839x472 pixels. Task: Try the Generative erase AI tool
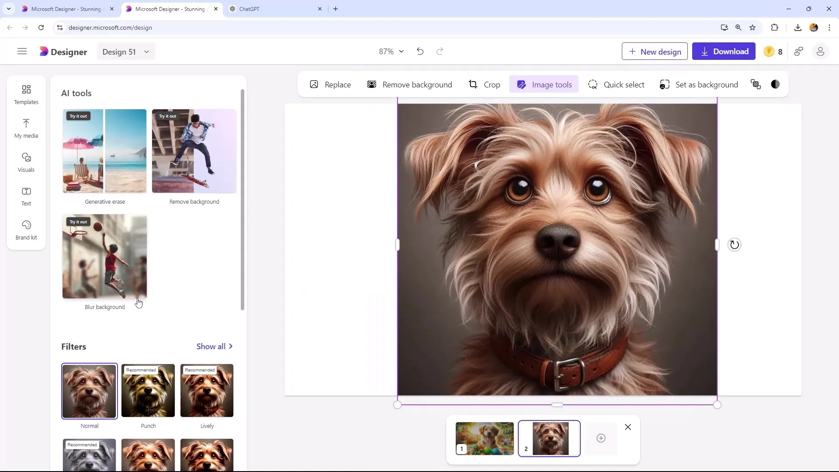click(104, 151)
